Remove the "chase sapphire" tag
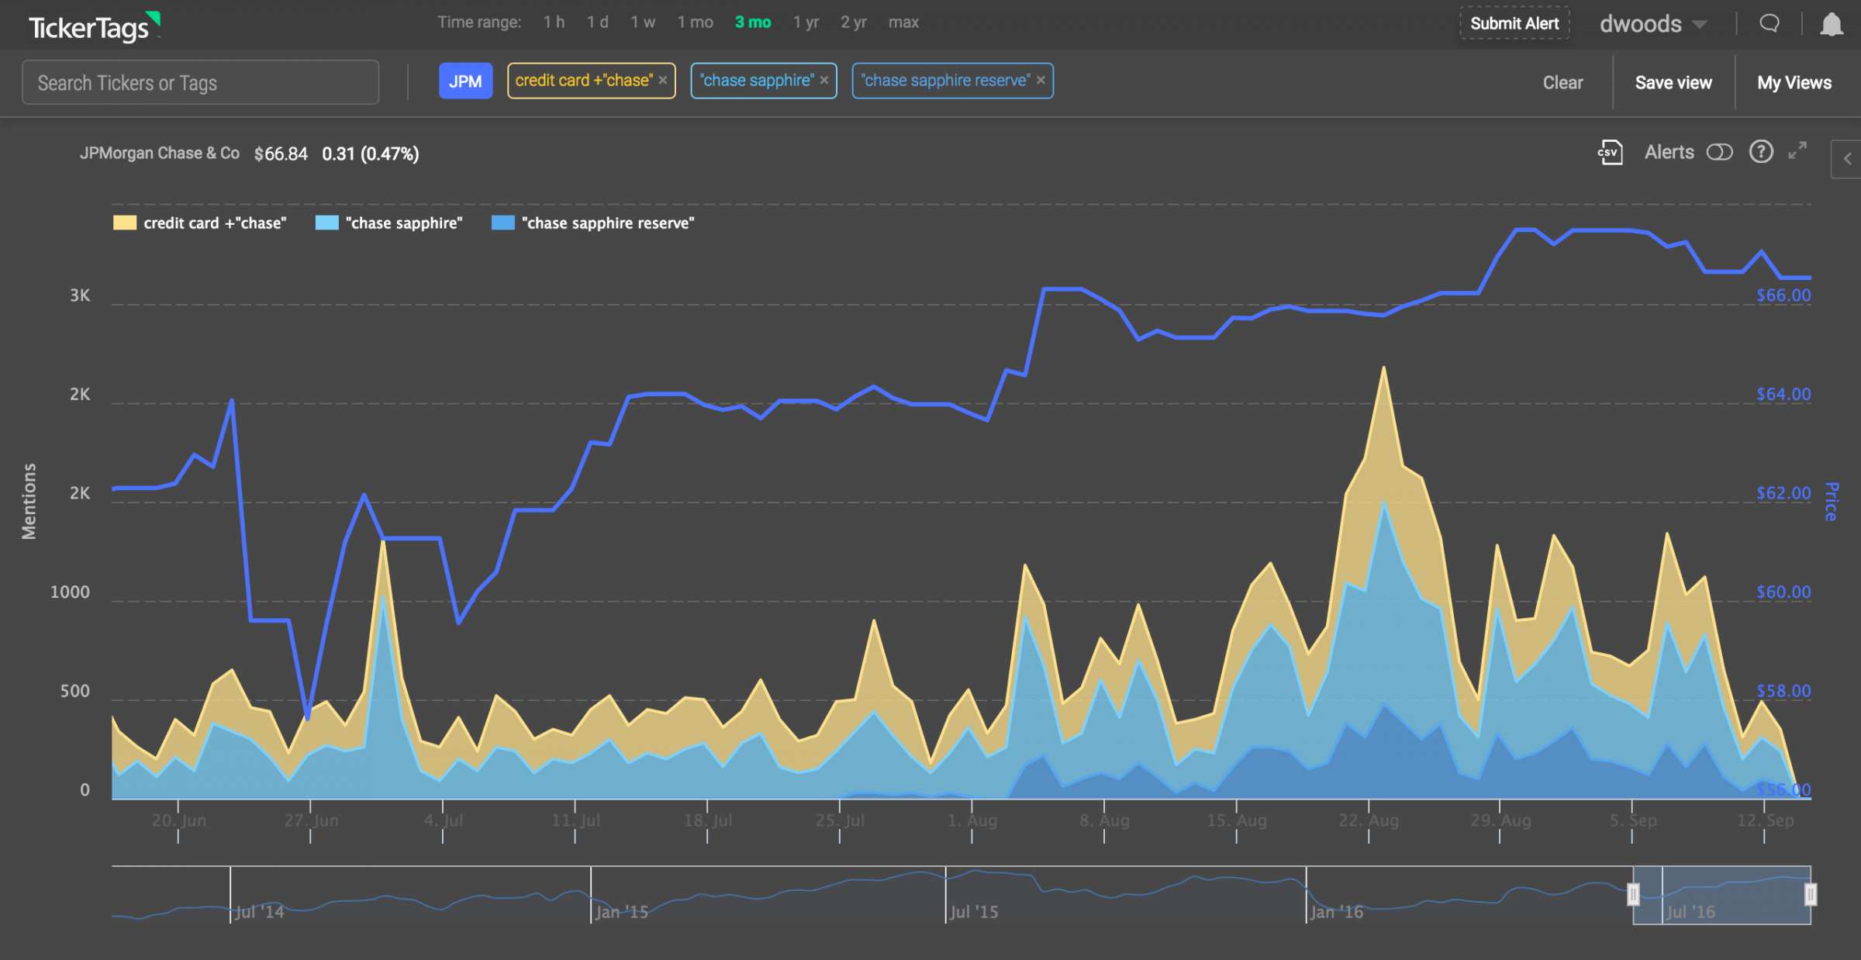Screen dimensions: 1861x960 pyautogui.click(x=824, y=80)
